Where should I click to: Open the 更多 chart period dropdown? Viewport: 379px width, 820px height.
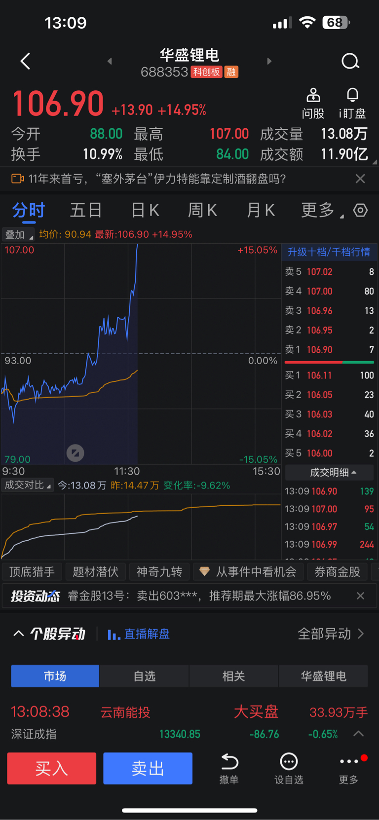[322, 210]
